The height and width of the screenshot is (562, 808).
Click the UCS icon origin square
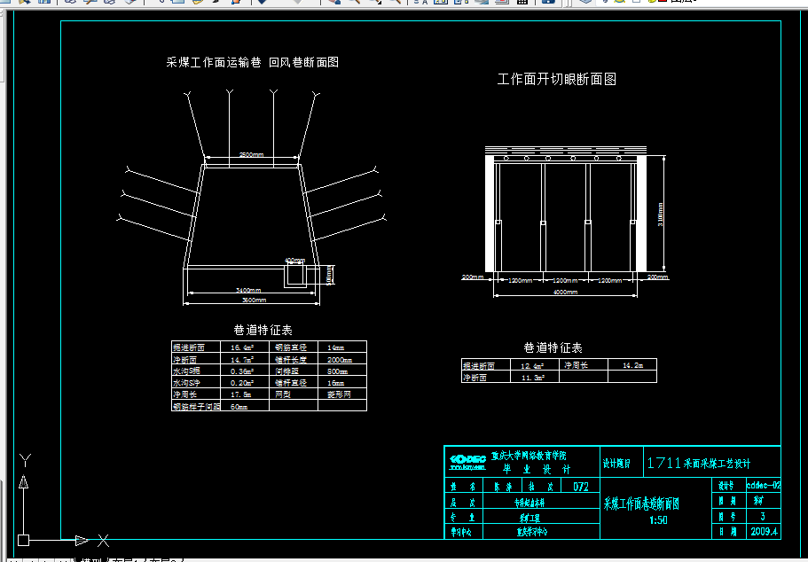click(x=23, y=540)
